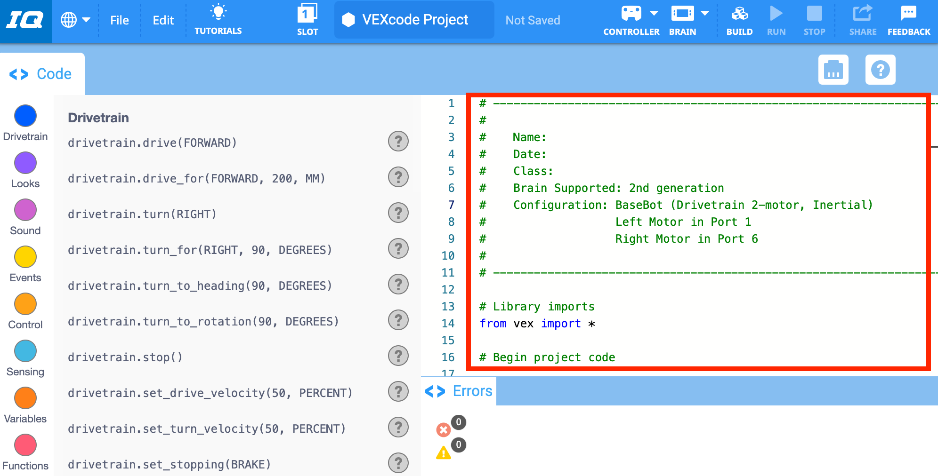The height and width of the screenshot is (476, 938).
Task: Open the Share project icon
Action: [863, 20]
